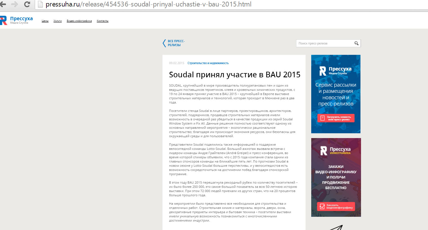Click the Прессуха Инфографика logo in purple banner

tap(336, 151)
